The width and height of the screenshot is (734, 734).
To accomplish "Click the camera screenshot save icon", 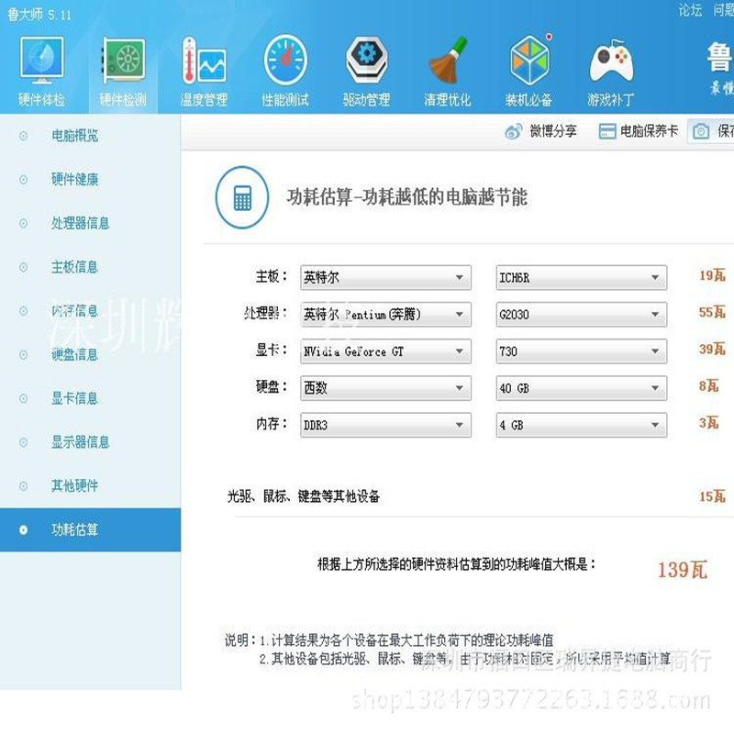I will [x=700, y=131].
